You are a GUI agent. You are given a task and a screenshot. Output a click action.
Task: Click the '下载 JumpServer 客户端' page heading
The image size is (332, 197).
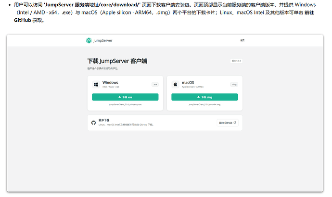[x=117, y=61]
